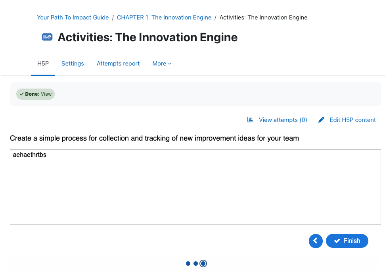Open Your Path To Impact Guide breadcrumb

[73, 17]
